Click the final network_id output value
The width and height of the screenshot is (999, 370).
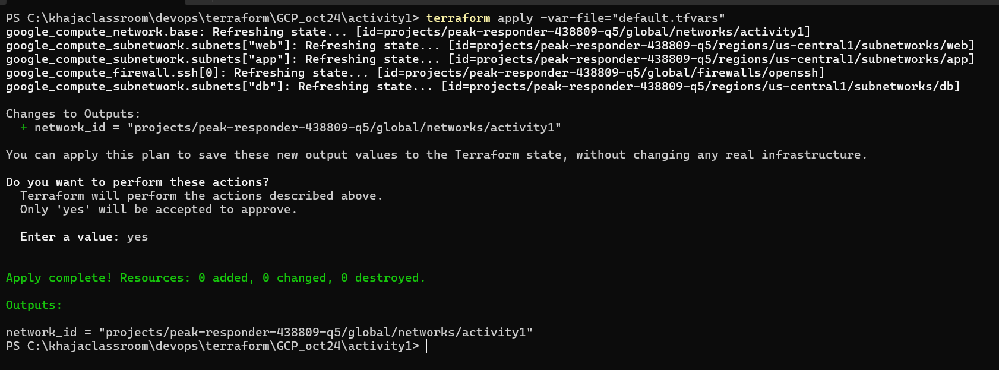pos(315,333)
